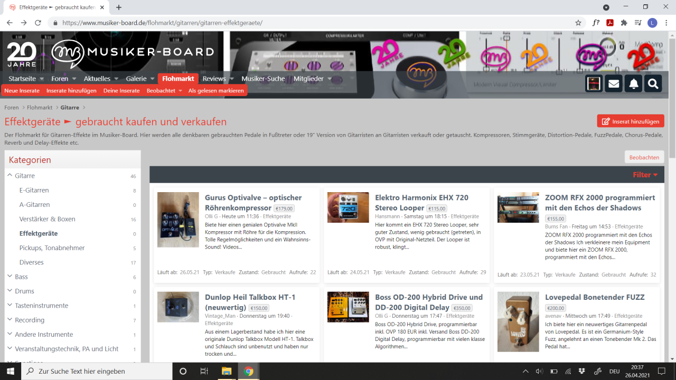Click the volume icon in system tray

point(539,371)
